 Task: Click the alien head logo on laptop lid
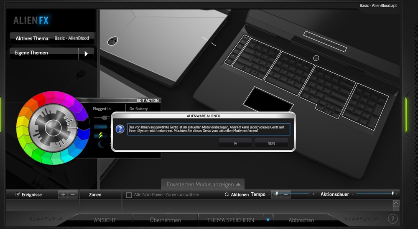point(112,41)
